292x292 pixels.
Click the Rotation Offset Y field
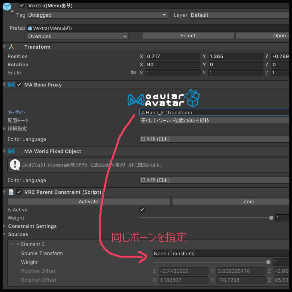tap(241, 280)
